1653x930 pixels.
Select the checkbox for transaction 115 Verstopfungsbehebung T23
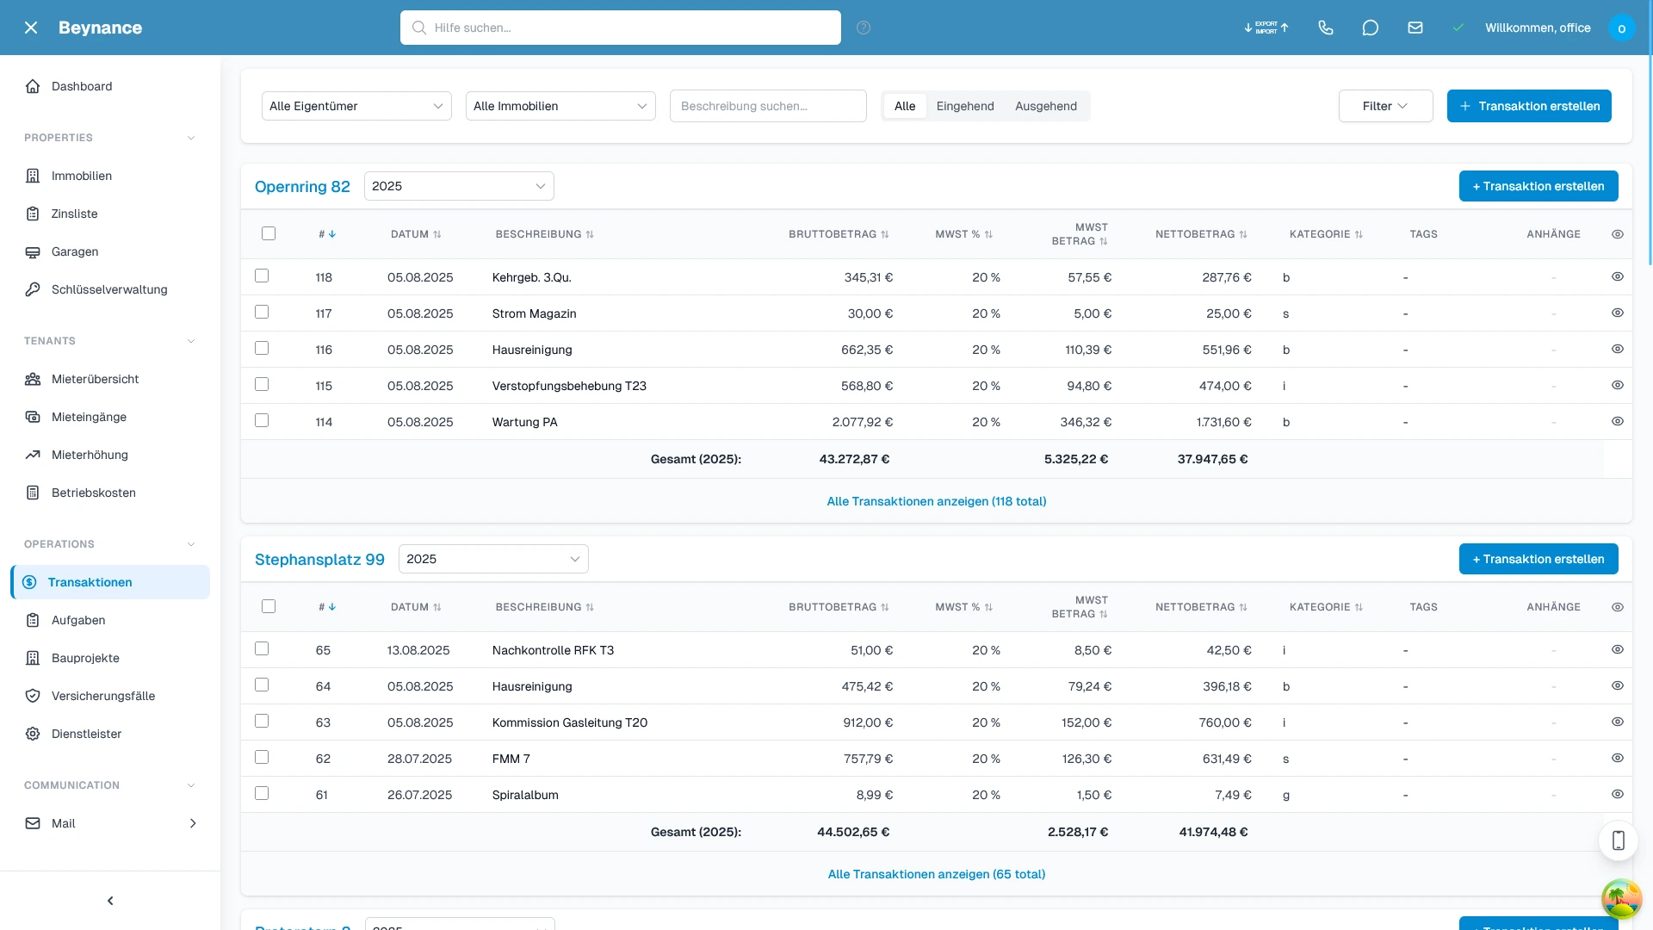click(x=262, y=384)
